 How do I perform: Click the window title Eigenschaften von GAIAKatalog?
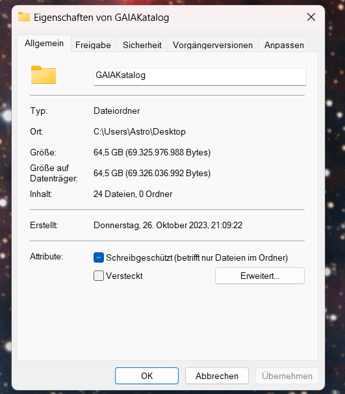coord(101,18)
